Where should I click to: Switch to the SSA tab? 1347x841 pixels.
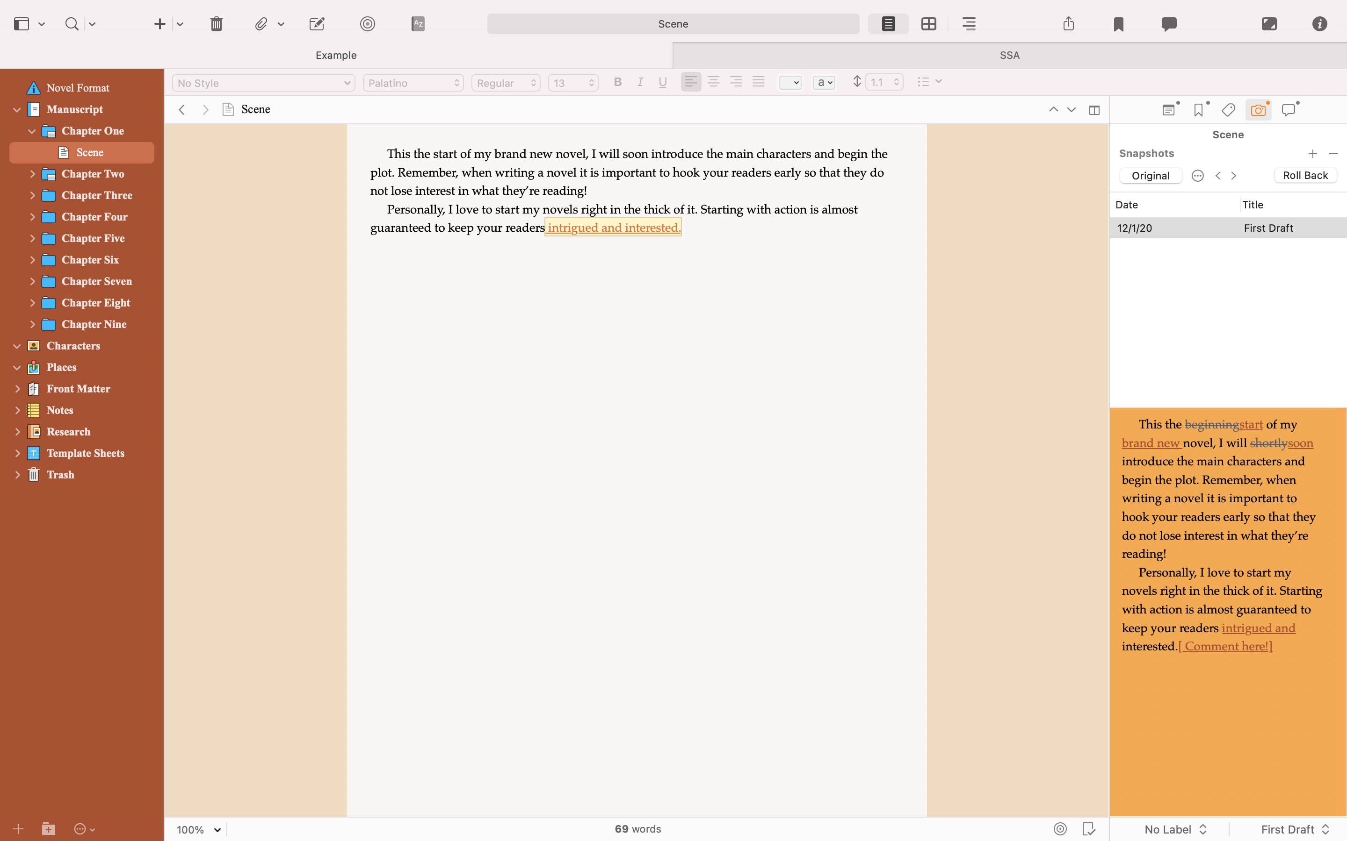1008,55
